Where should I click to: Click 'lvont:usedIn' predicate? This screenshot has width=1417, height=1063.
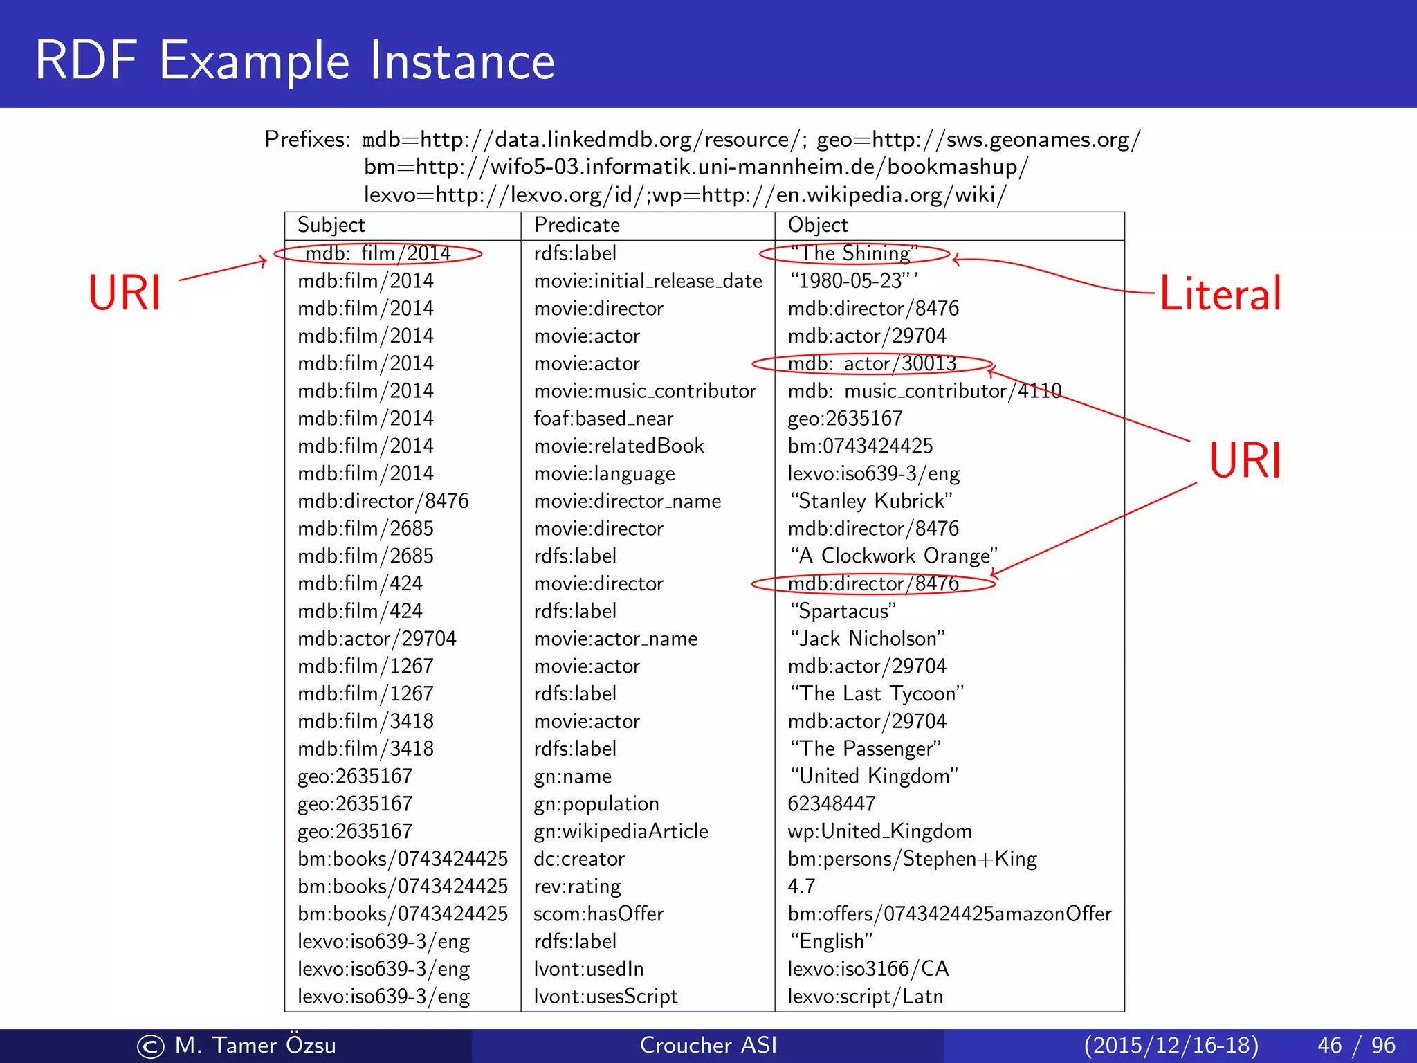588,970
